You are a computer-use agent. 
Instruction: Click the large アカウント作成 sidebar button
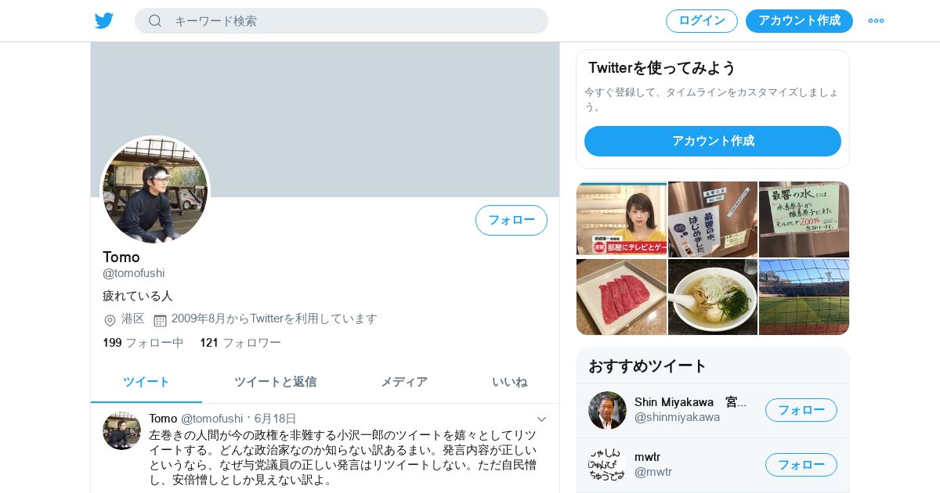tap(713, 141)
